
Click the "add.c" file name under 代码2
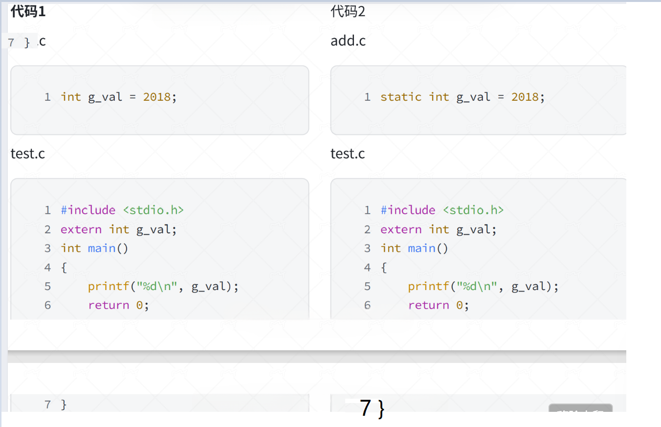[x=348, y=41]
